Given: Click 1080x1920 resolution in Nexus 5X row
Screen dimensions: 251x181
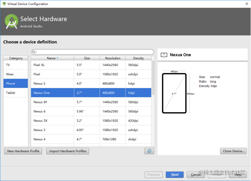Looking at the screenshot, I should [113, 121].
